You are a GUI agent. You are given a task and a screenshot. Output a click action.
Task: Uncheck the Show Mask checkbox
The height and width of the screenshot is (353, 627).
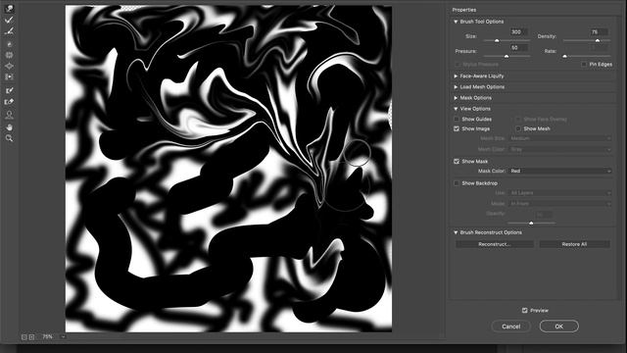coord(457,161)
